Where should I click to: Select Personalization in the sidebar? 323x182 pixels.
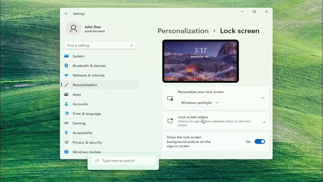tap(100, 85)
